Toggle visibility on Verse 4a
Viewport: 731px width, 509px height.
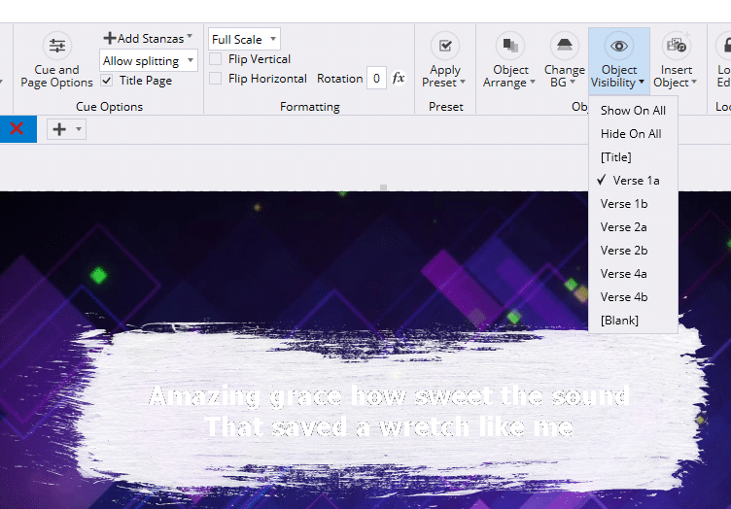(x=633, y=273)
